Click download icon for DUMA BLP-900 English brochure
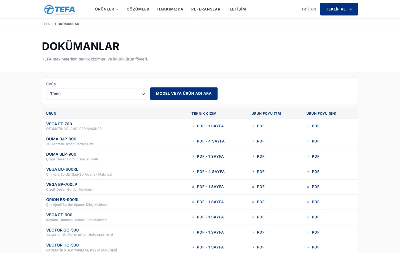 [x=308, y=156]
